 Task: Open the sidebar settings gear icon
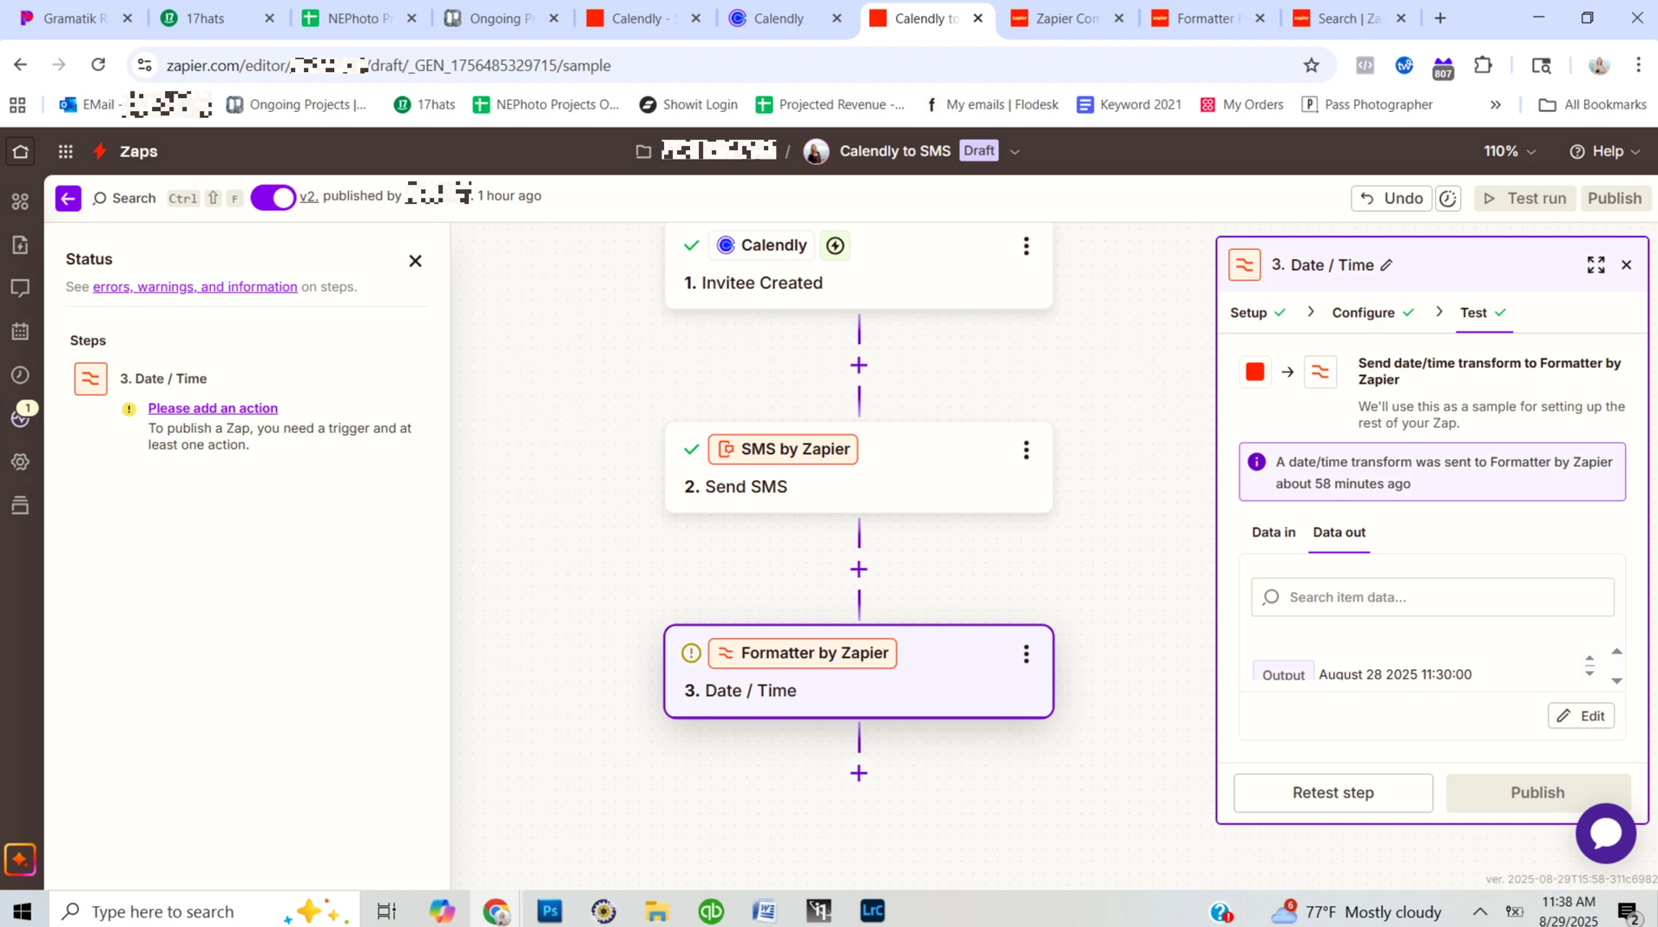[20, 462]
